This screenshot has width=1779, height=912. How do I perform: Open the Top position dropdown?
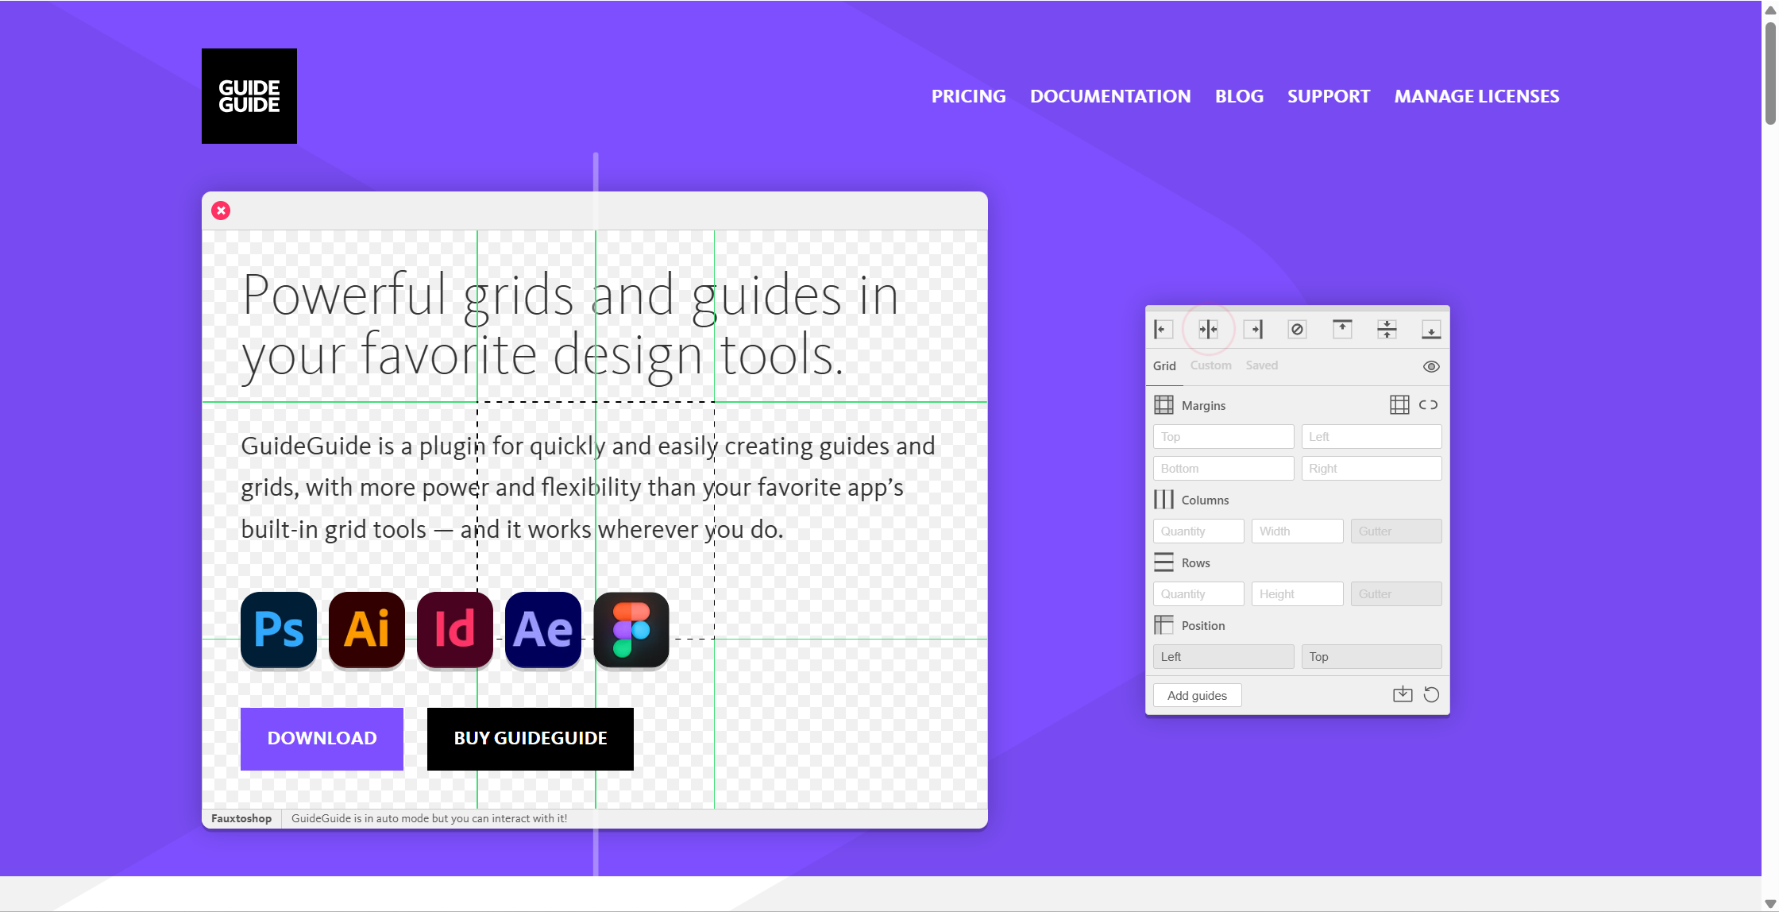tap(1371, 656)
